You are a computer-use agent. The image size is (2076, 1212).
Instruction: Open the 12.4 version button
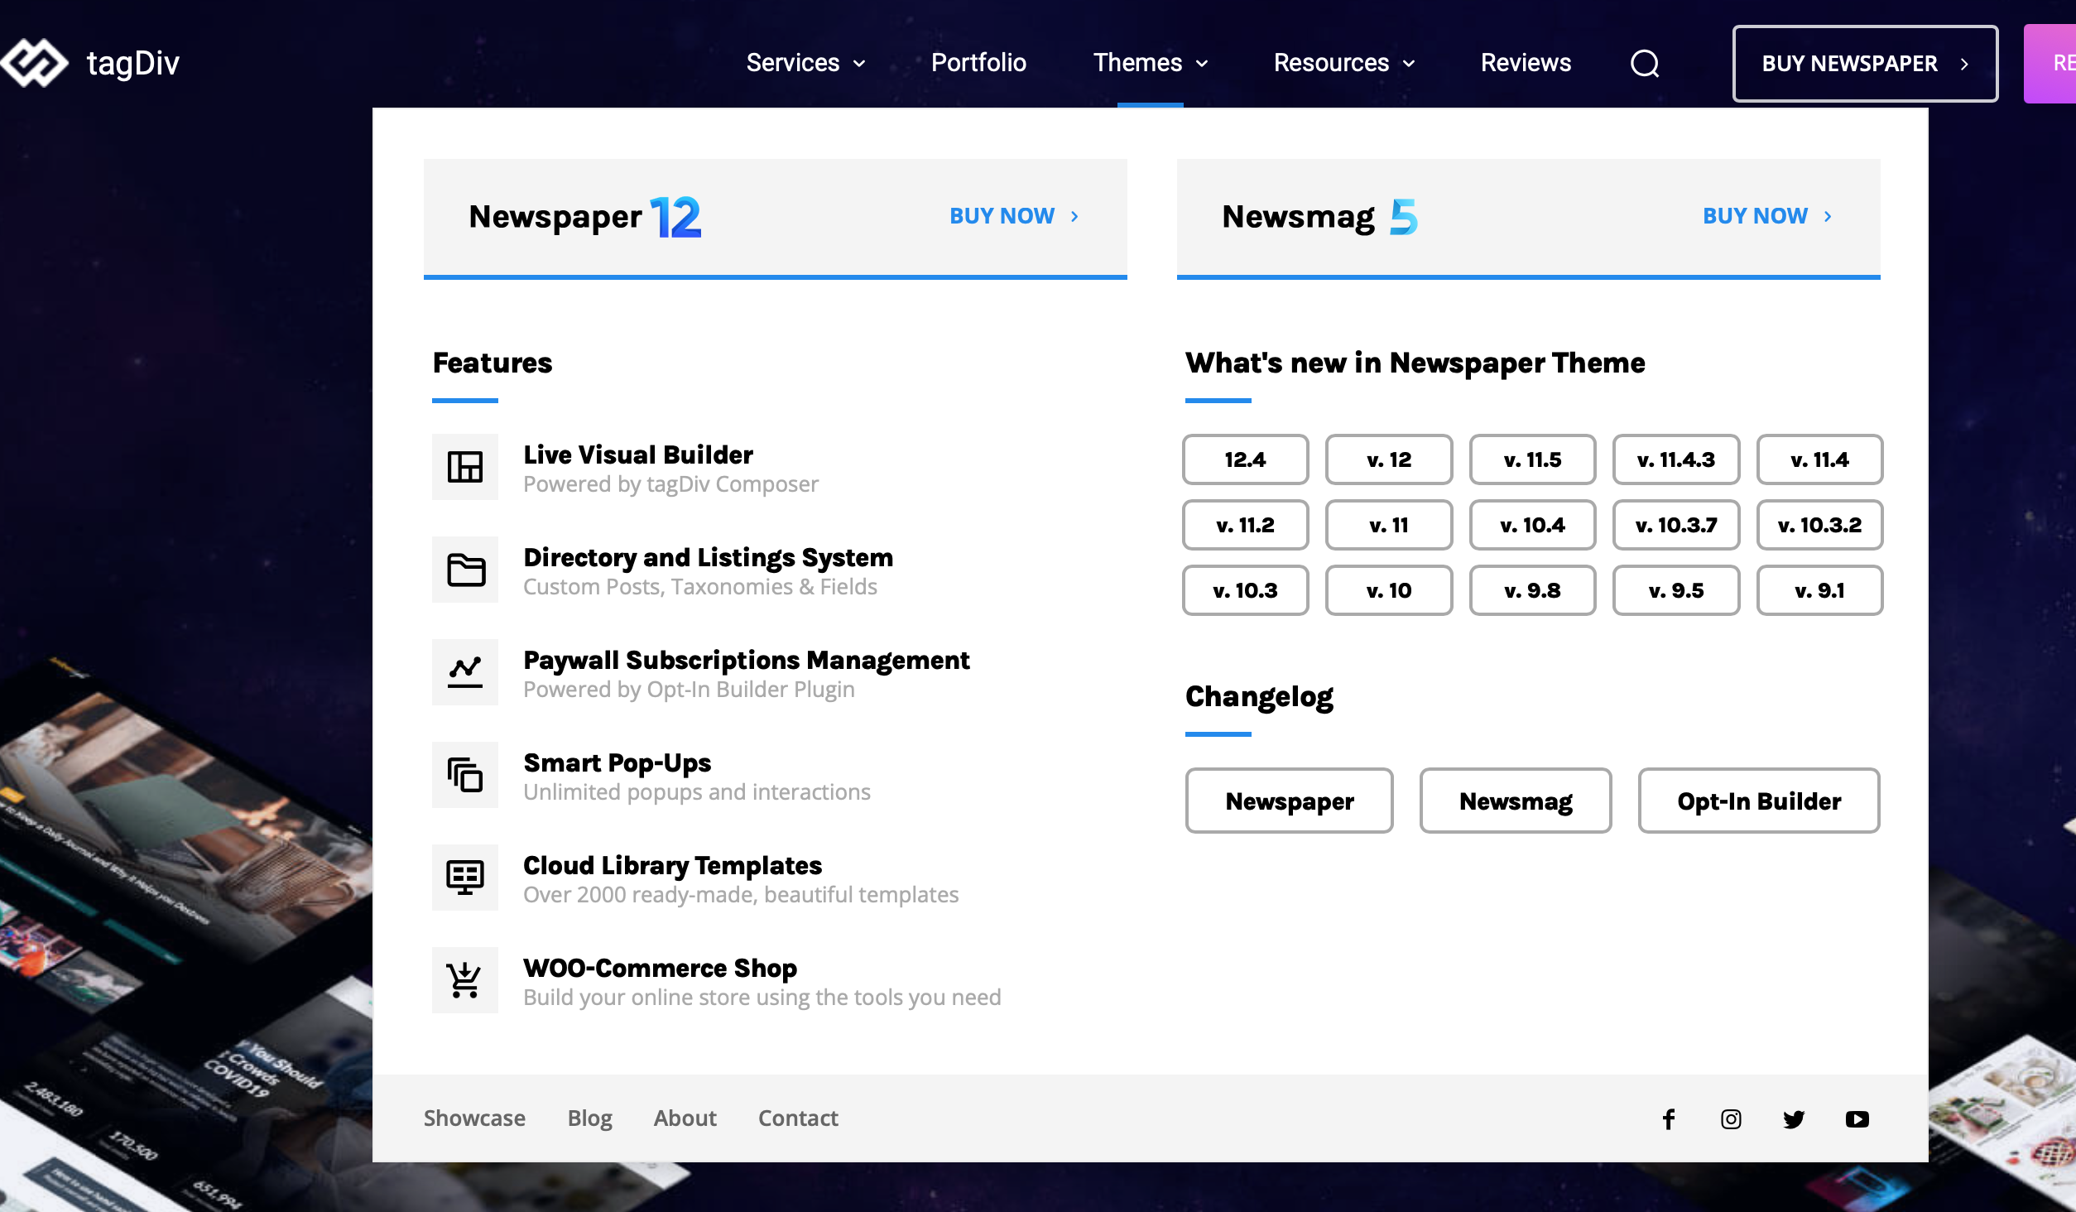[x=1245, y=459]
